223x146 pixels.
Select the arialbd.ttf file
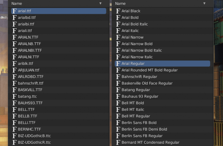click(59, 18)
